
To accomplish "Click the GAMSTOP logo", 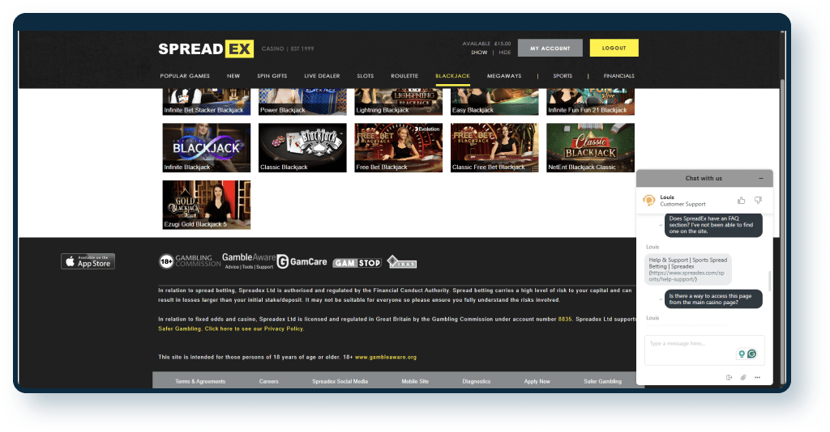I will click(357, 262).
